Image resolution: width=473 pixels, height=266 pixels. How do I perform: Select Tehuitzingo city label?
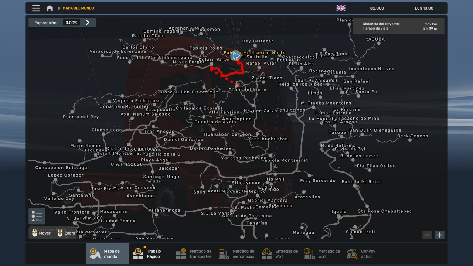click(291, 110)
